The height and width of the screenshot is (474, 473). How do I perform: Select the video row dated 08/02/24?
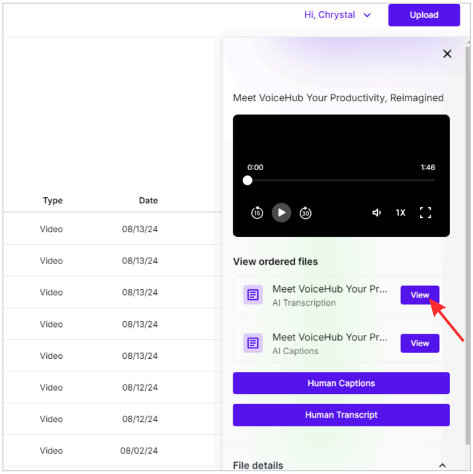pos(113,450)
